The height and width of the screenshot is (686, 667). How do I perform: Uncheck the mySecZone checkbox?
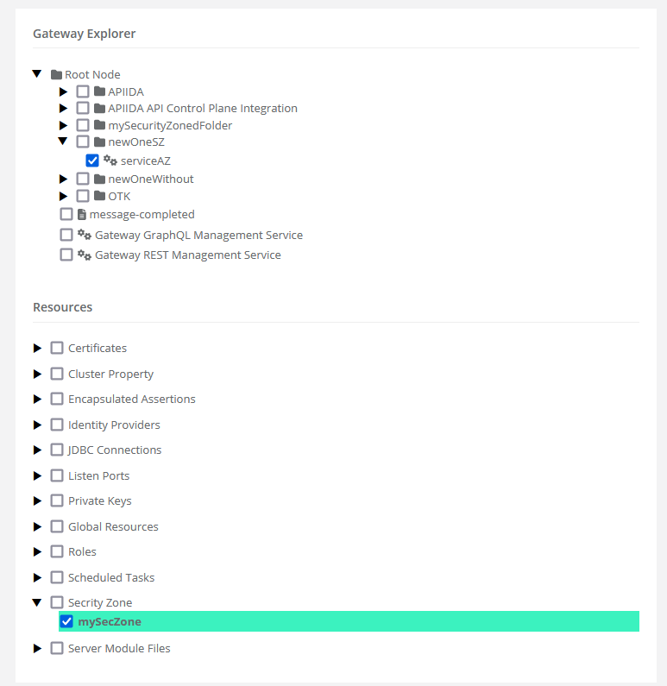pos(66,621)
